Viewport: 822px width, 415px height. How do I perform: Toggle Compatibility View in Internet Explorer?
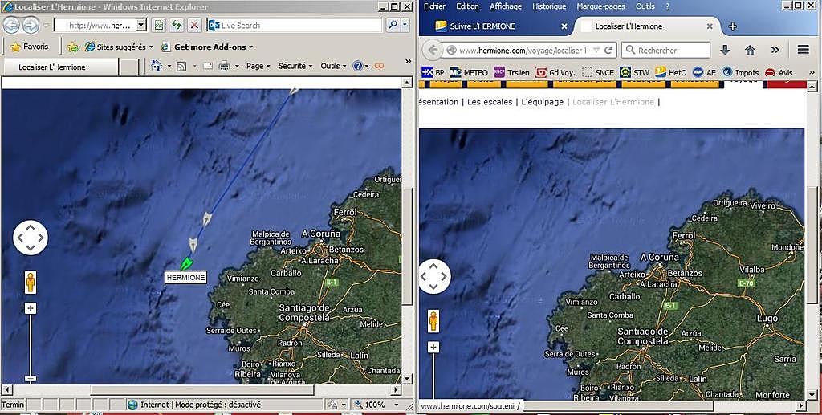click(x=158, y=25)
